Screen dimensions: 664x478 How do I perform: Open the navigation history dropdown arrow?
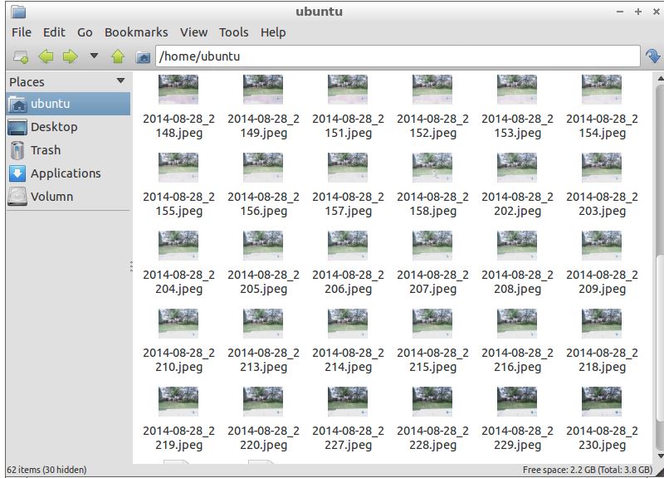pos(94,56)
